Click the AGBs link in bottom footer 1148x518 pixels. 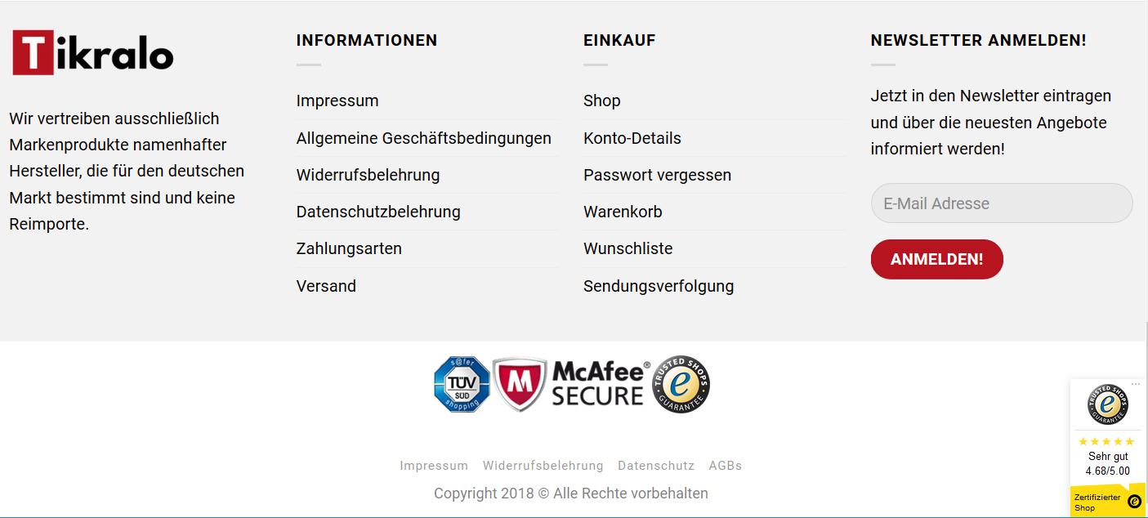726,466
